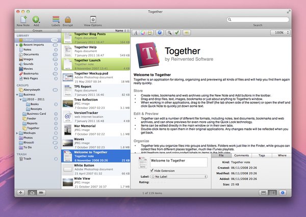Open the 100% zoom popup
Screen dimensions: 306x217
[x=280, y=33]
